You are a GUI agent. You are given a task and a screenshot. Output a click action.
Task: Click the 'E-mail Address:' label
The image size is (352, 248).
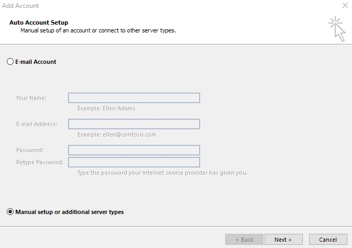pos(37,124)
